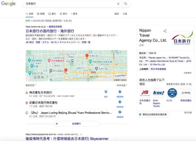This screenshot has height=141, width=196.
Task: Click 意見回饋 feedback link
Action: 188,112
